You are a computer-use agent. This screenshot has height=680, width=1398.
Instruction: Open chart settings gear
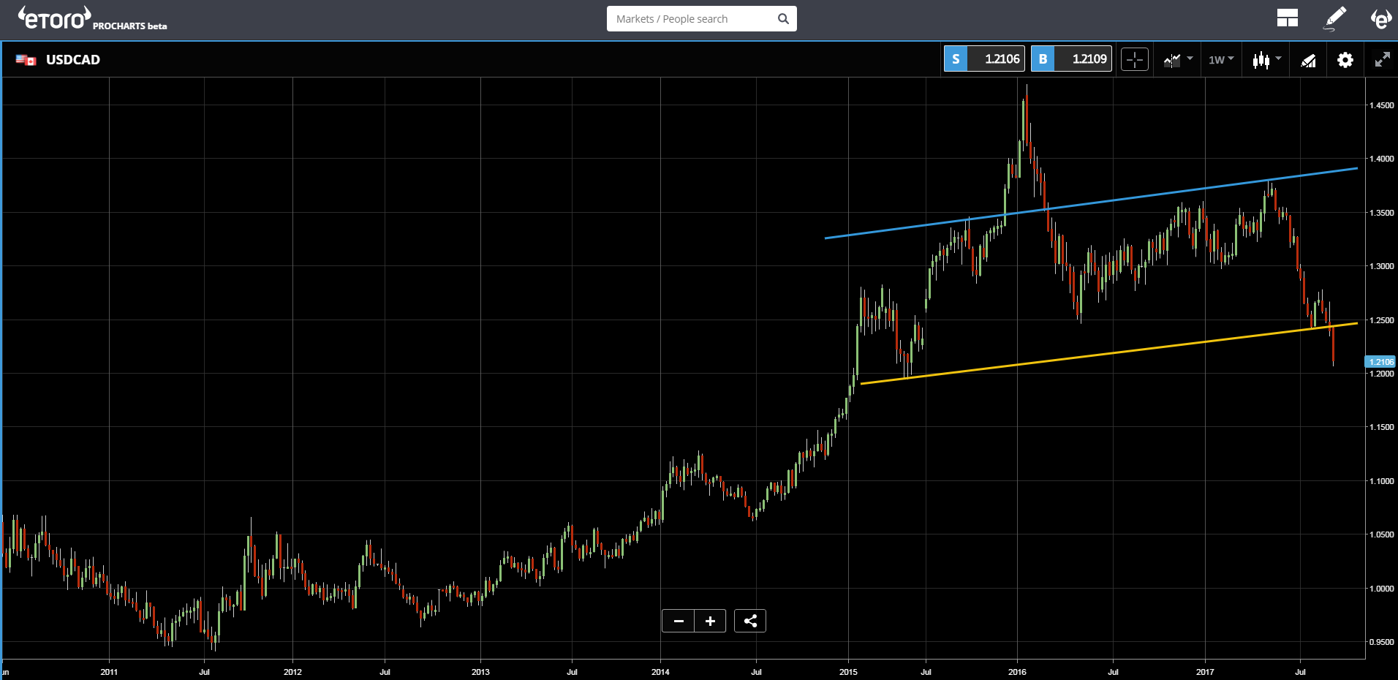1345,60
